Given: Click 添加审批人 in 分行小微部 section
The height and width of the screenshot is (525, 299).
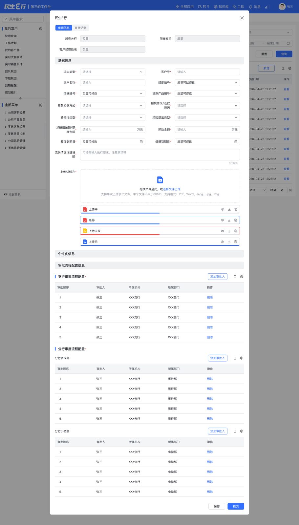Looking at the screenshot, I should [218, 431].
